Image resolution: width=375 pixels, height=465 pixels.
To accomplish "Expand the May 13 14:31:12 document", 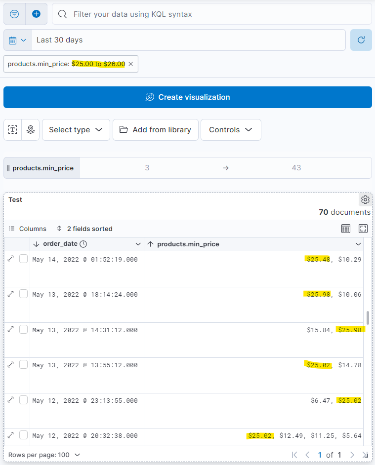I will pyautogui.click(x=11, y=329).
